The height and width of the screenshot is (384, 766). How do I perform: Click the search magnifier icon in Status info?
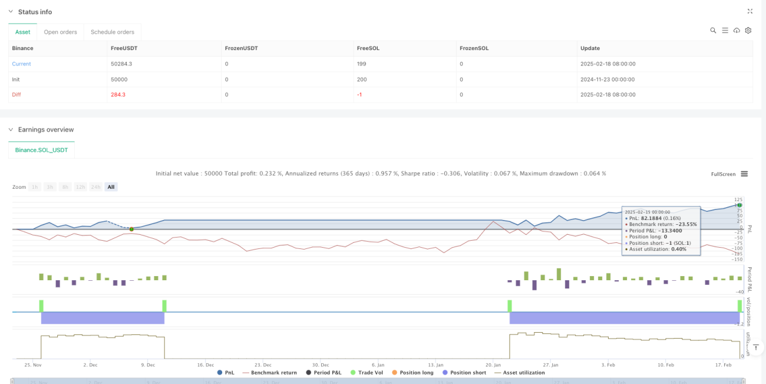pyautogui.click(x=713, y=30)
